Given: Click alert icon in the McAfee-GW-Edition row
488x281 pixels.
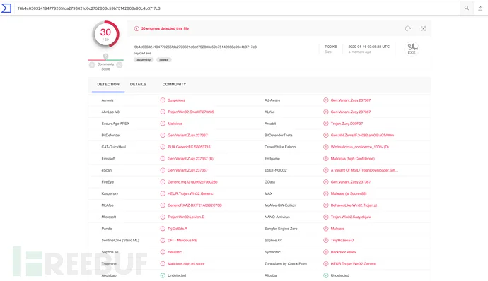Looking at the screenshot, I should 326,205.
